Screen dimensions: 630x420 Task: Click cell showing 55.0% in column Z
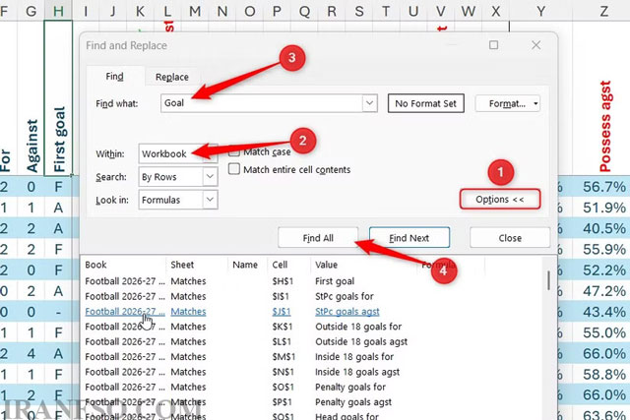603,332
